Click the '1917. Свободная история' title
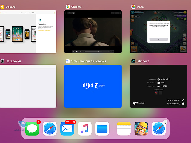The width and height of the screenshot is (191, 143). (88, 61)
